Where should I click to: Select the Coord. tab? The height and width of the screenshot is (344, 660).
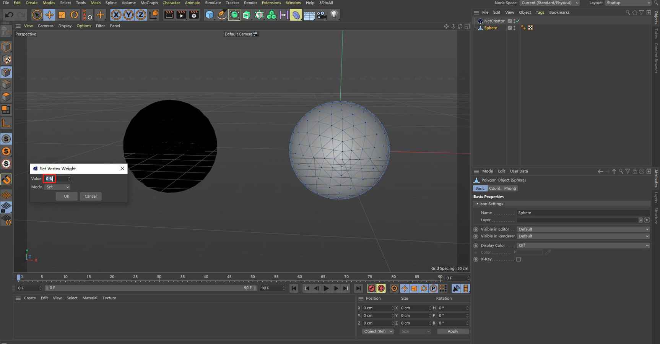494,188
